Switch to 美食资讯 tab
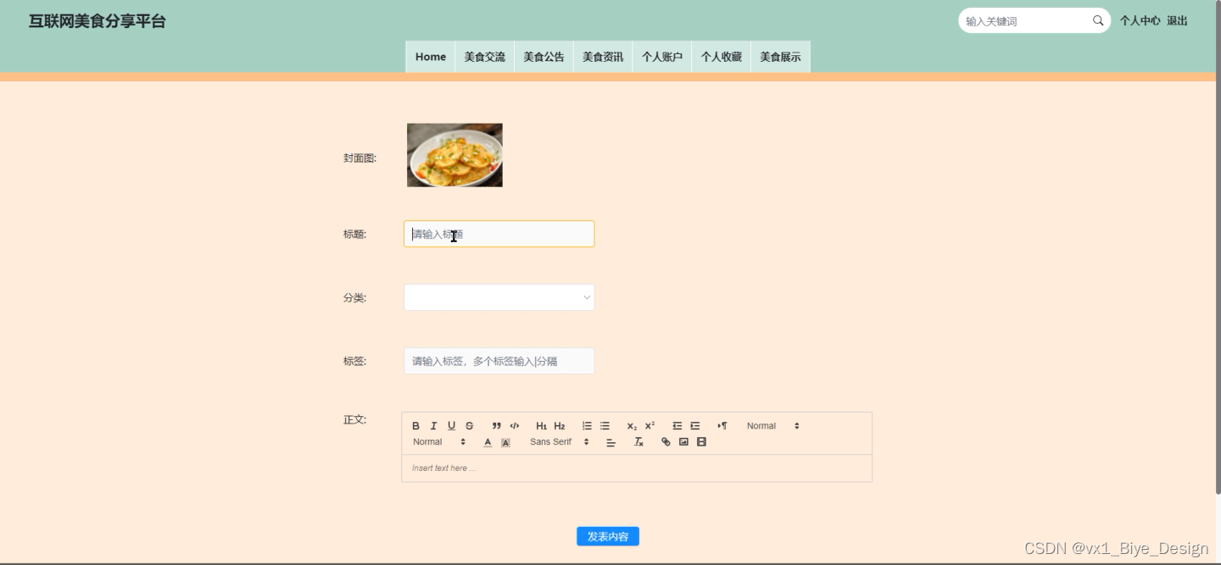Image resolution: width=1221 pixels, height=565 pixels. click(x=603, y=57)
